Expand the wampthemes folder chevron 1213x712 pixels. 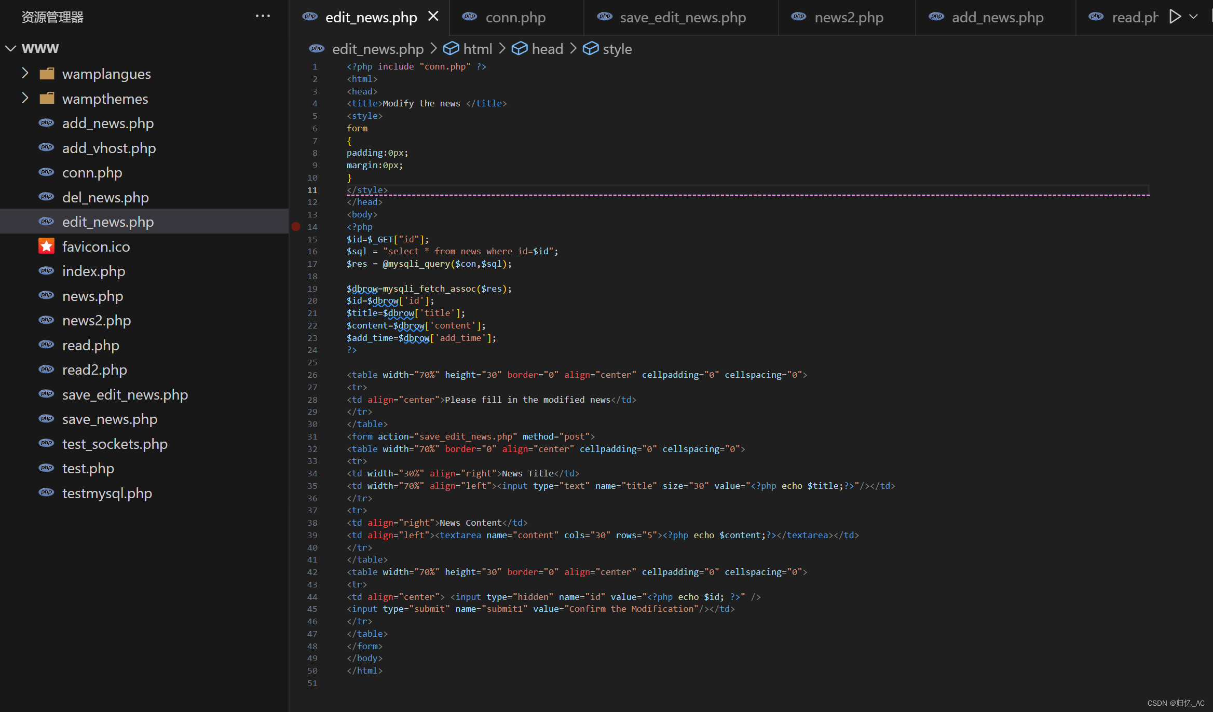click(24, 99)
